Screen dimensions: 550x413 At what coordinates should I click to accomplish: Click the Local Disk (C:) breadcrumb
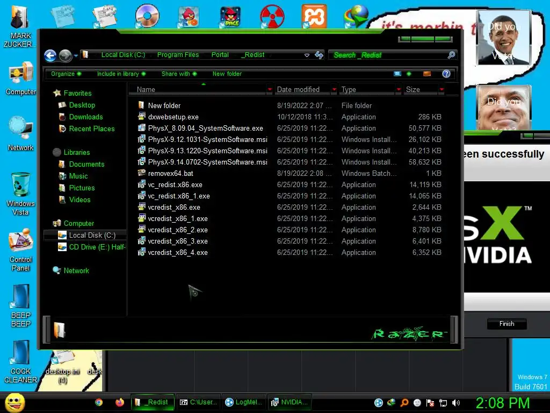coord(123,55)
